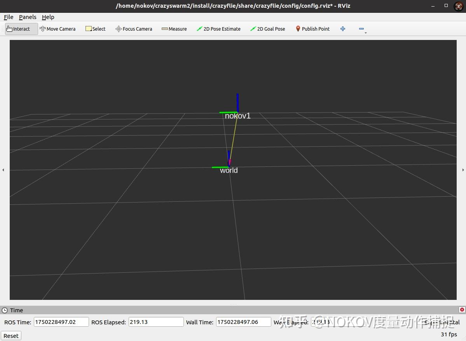Open the minus remove-tool dropdown
466x341 pixels.
[x=362, y=29]
